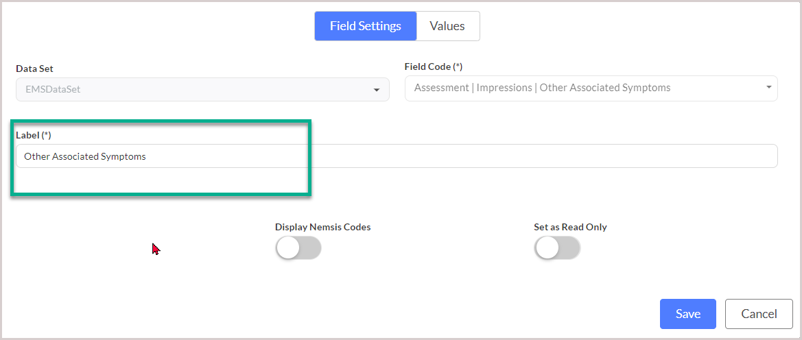Screen dimensions: 802x340
Task: Click the Other Associated Symptoms label text
Action: click(x=85, y=156)
